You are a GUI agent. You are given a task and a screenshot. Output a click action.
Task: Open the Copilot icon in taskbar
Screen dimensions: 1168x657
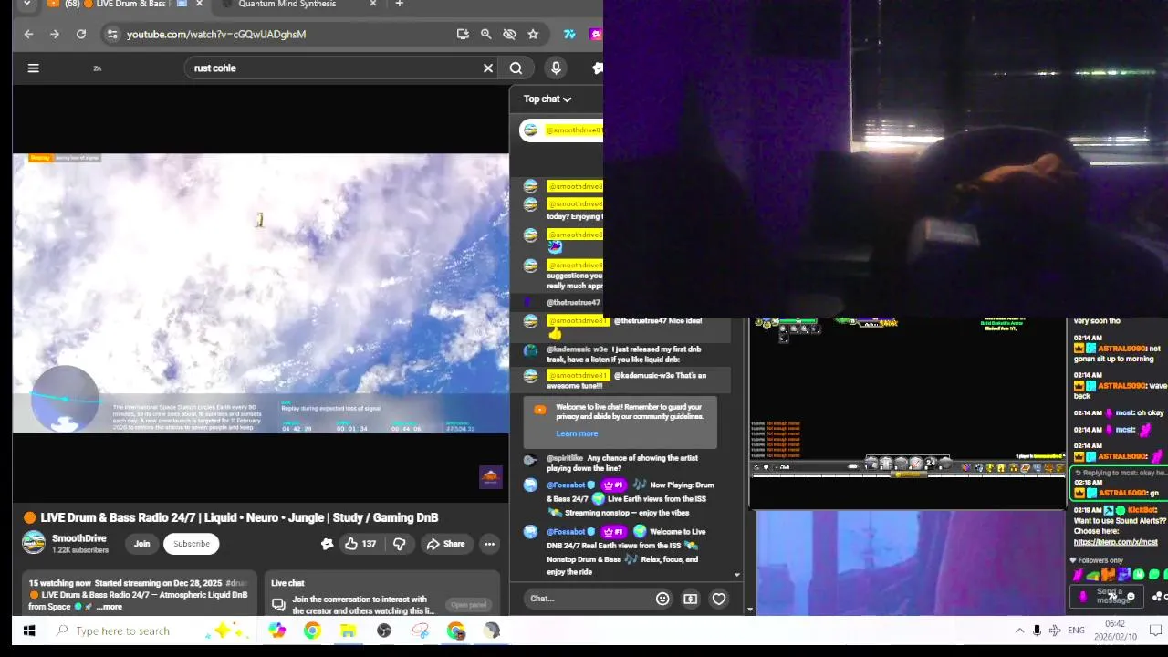coord(276,631)
